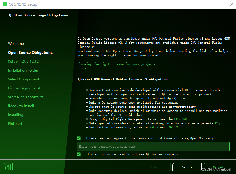Select the Installing step

pos(16,115)
